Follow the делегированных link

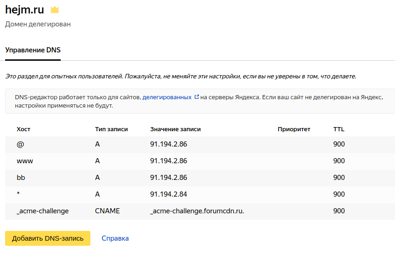pos(167,97)
